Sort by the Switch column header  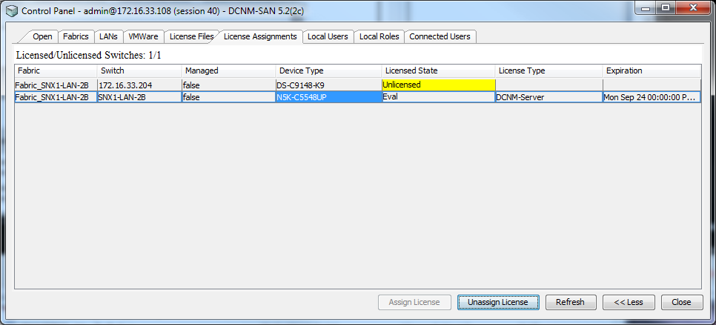pos(139,70)
